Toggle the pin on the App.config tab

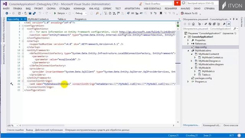coord(21,19)
